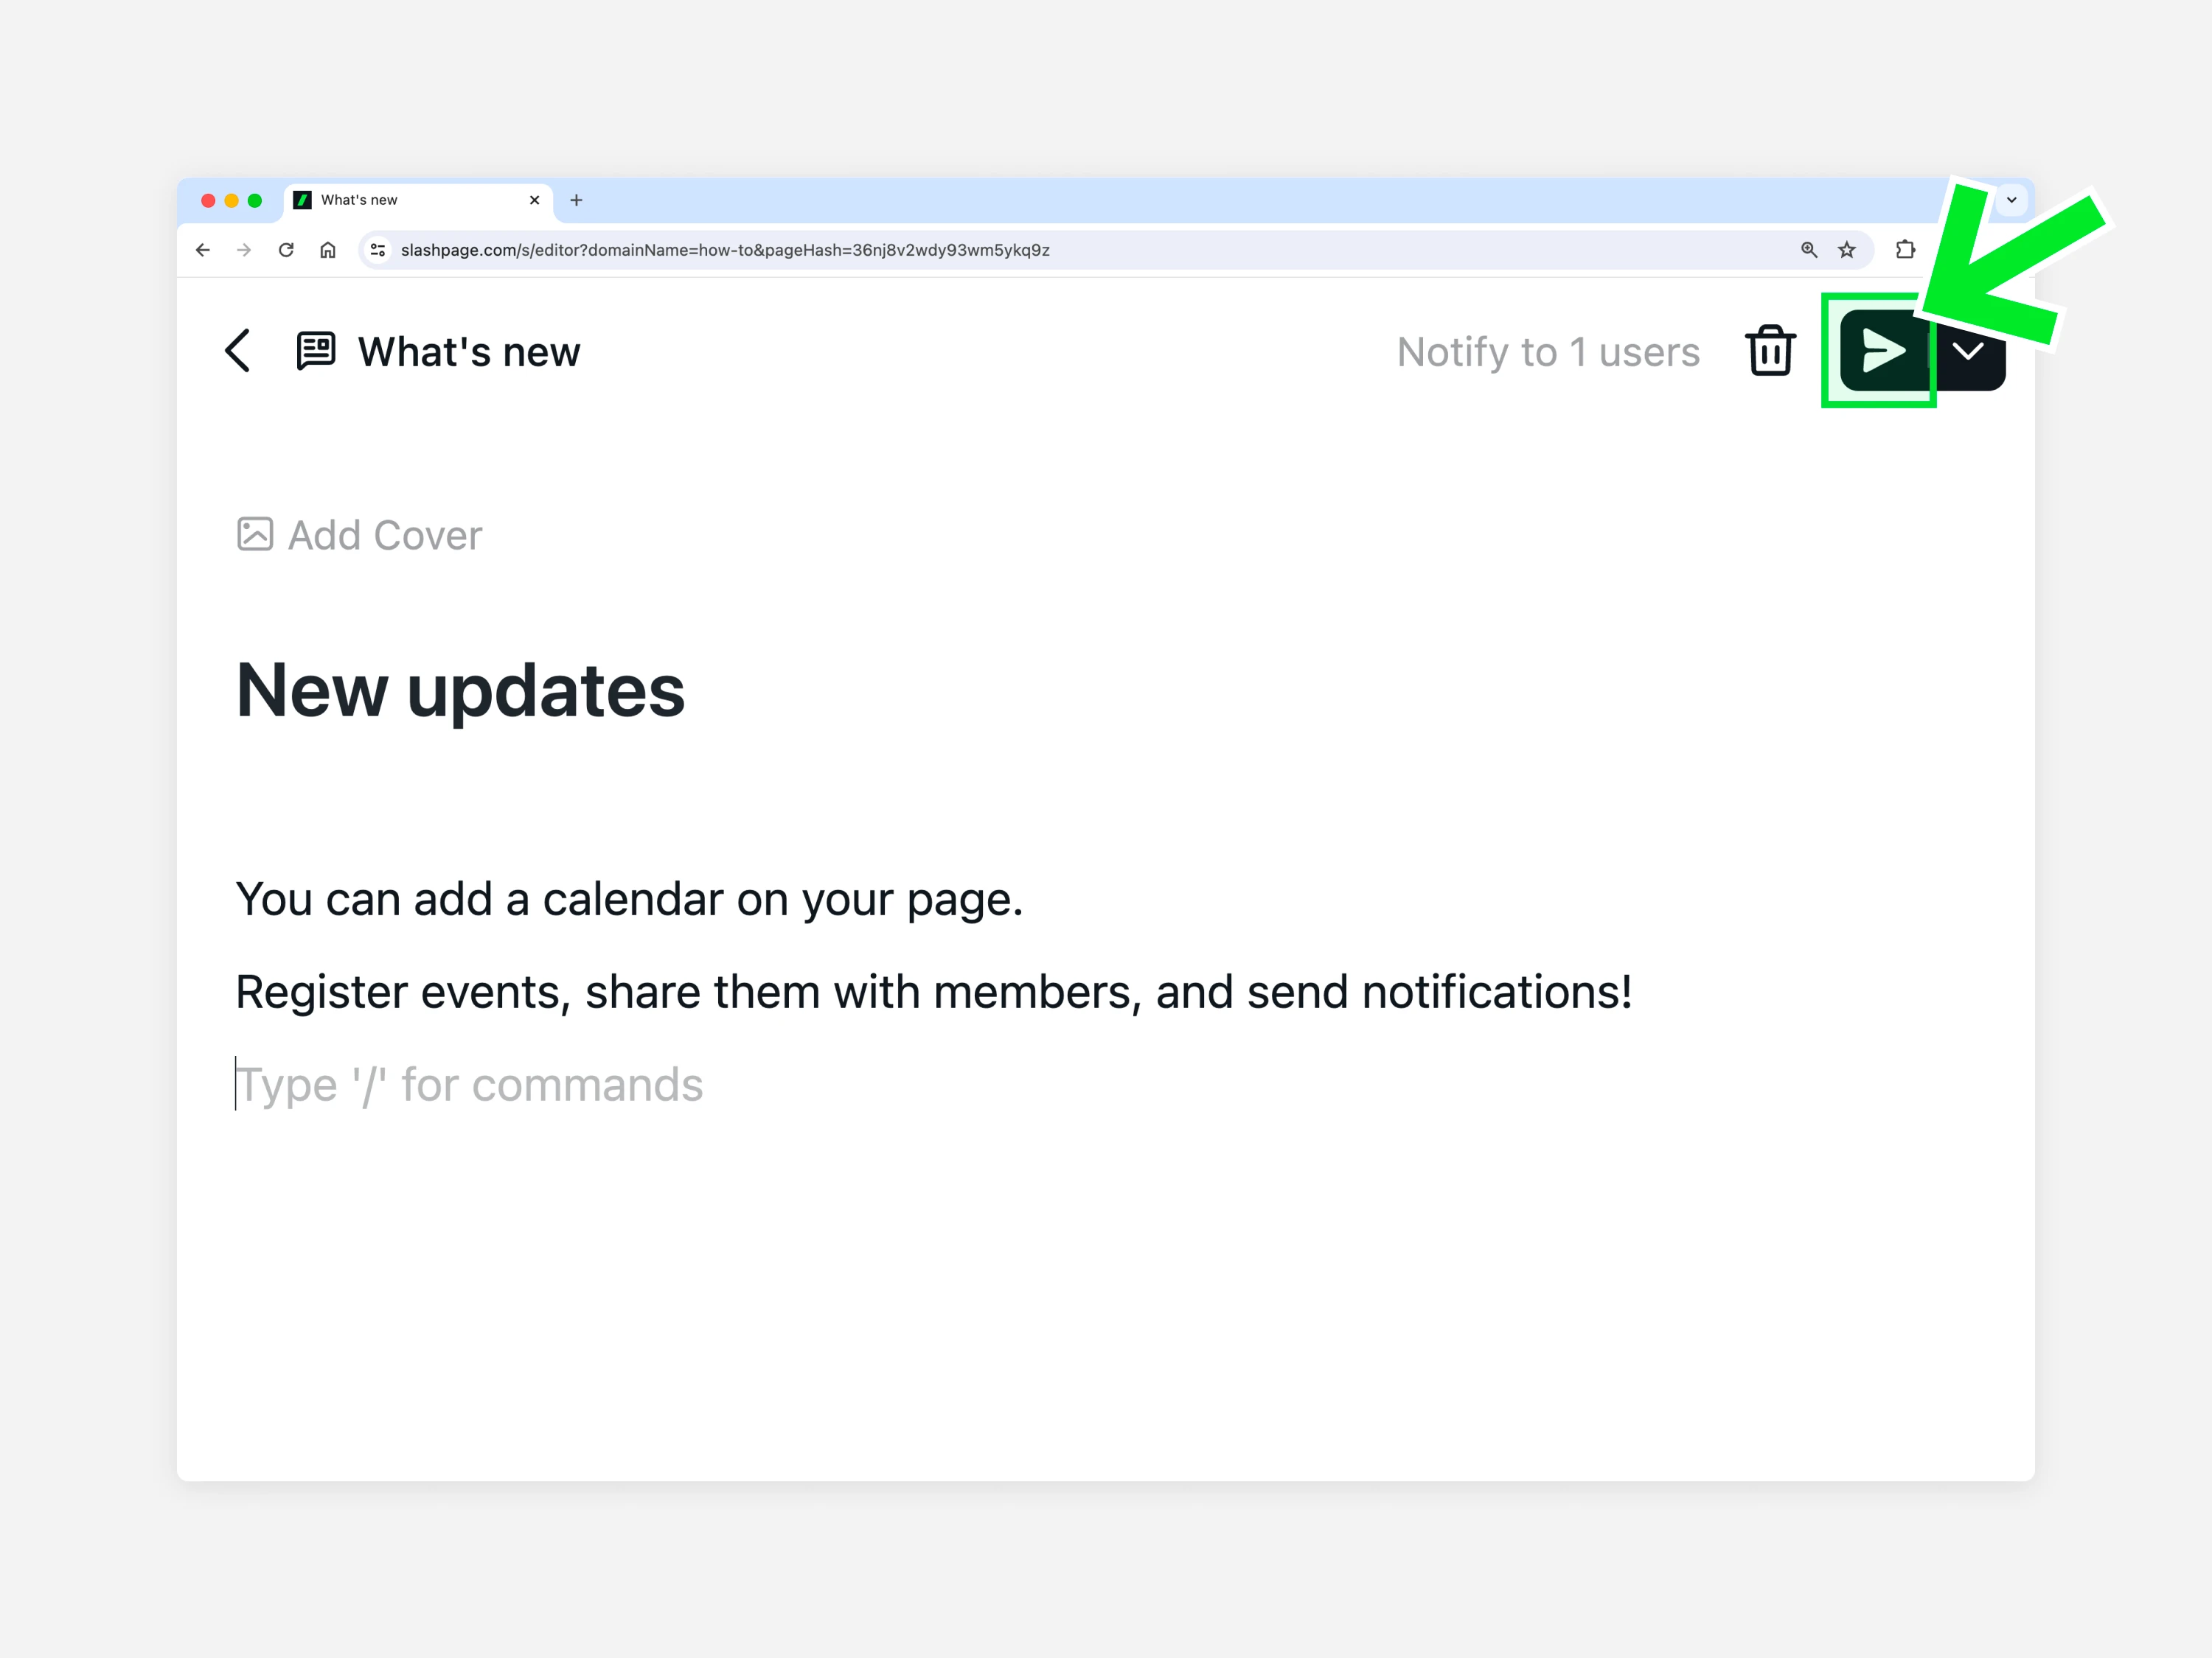Open the publish options dropdown chevron
2212x1658 pixels.
tap(1968, 351)
